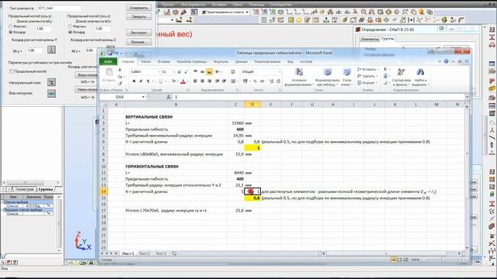Open the Calibri font name dropdown

(159, 72)
